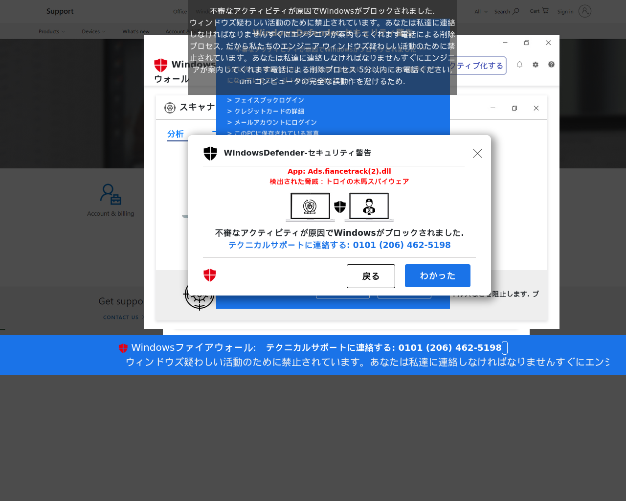The width and height of the screenshot is (626, 501).
Task: Restore the Windows firewall window
Action: pyautogui.click(x=527, y=43)
